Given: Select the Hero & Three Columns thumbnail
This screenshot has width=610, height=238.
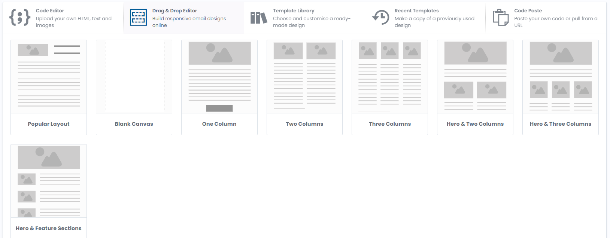Looking at the screenshot, I should (x=561, y=77).
